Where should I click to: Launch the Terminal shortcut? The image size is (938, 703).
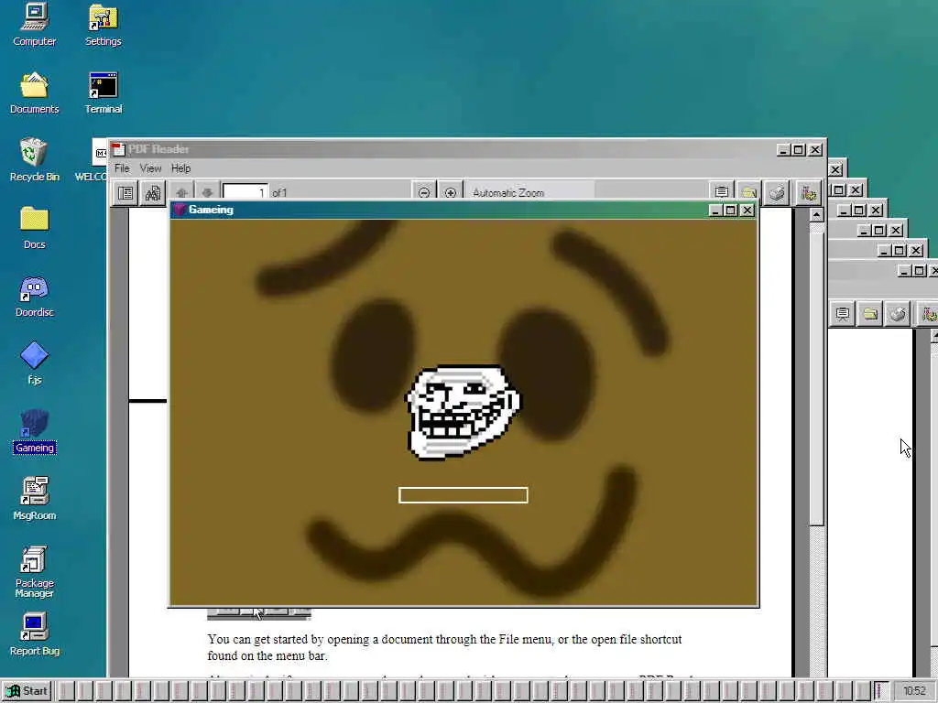click(103, 93)
